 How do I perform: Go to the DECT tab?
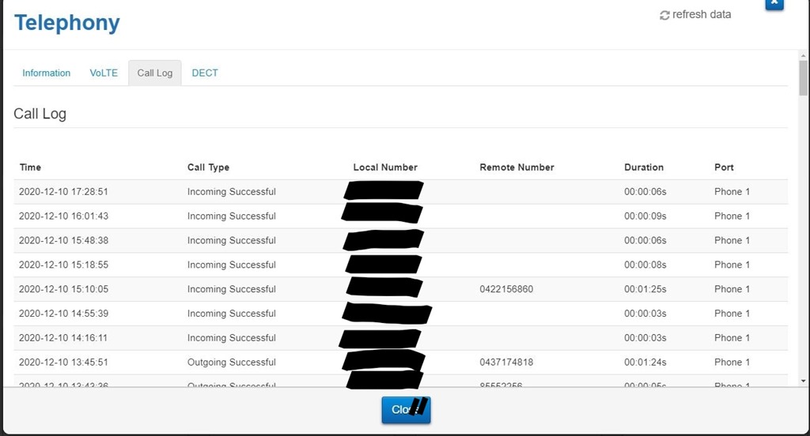pyautogui.click(x=205, y=73)
